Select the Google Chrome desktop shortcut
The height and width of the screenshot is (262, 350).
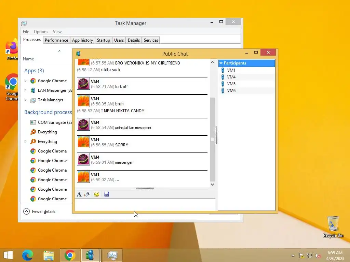12,87
